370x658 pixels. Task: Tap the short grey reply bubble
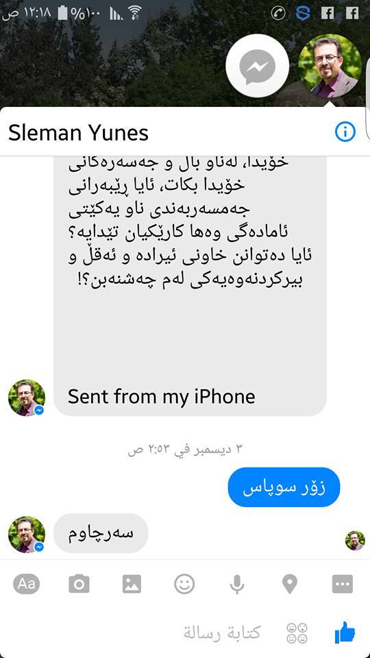101,533
